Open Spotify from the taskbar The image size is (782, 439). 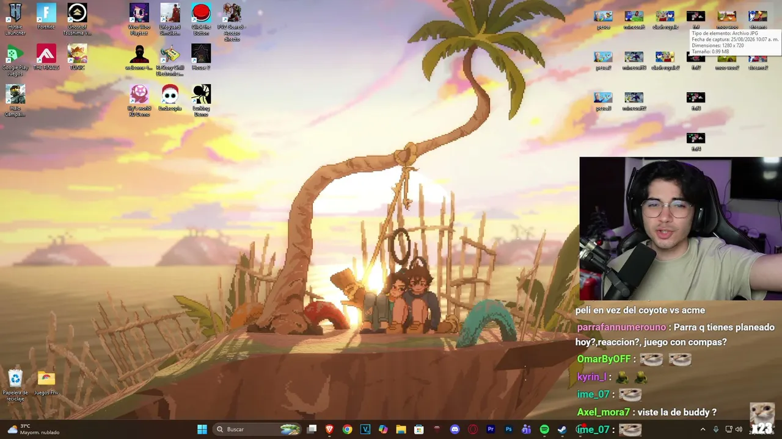544,429
